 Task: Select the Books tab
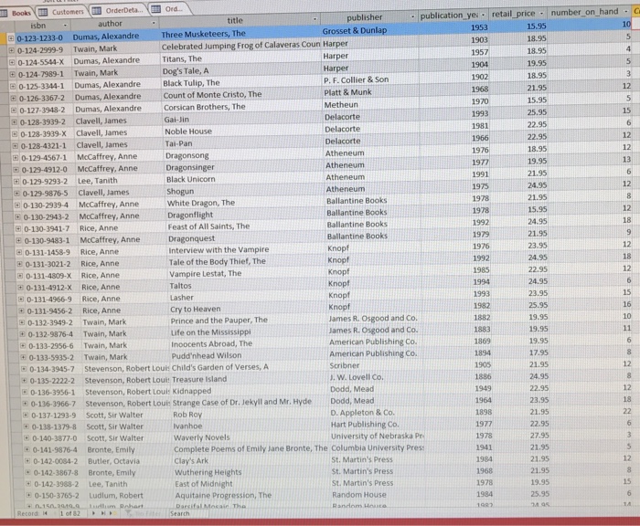pos(16,13)
